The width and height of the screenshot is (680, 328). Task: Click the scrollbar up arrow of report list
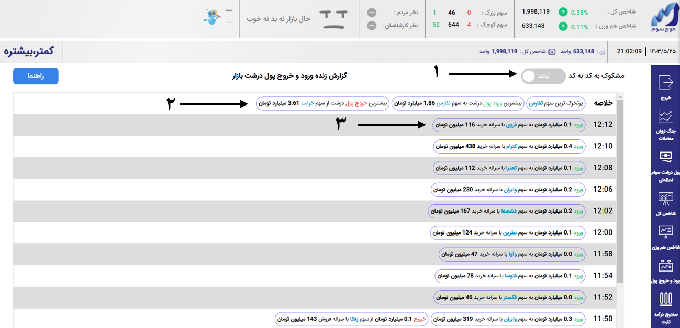click(x=620, y=97)
